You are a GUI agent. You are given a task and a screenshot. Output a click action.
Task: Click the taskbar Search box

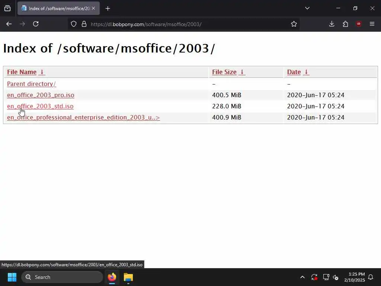62,277
